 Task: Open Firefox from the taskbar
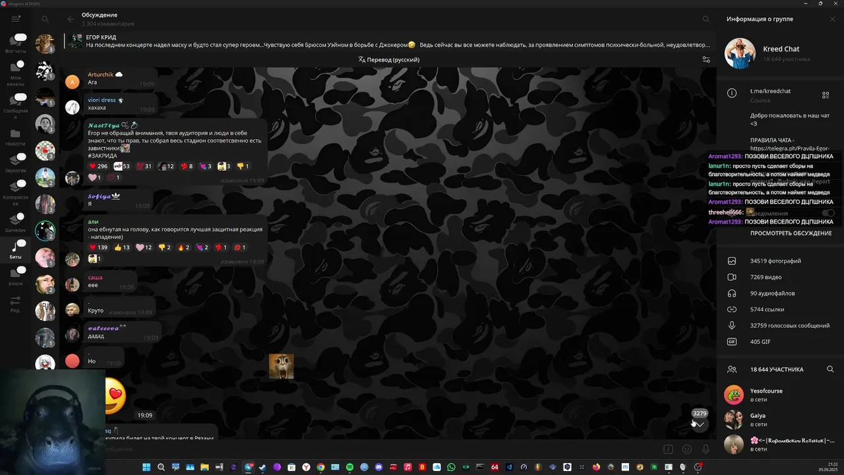(x=596, y=467)
